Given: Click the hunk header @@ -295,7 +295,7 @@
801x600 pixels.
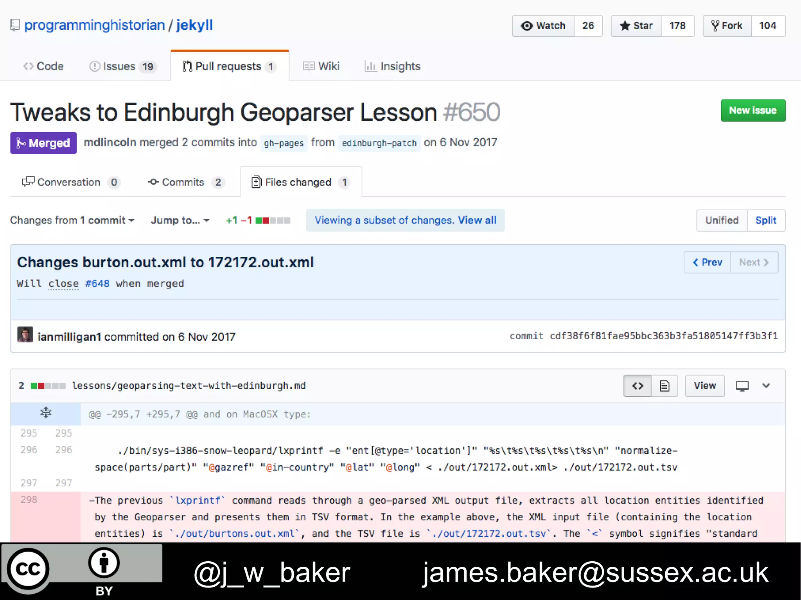Looking at the screenshot, I should [x=143, y=414].
